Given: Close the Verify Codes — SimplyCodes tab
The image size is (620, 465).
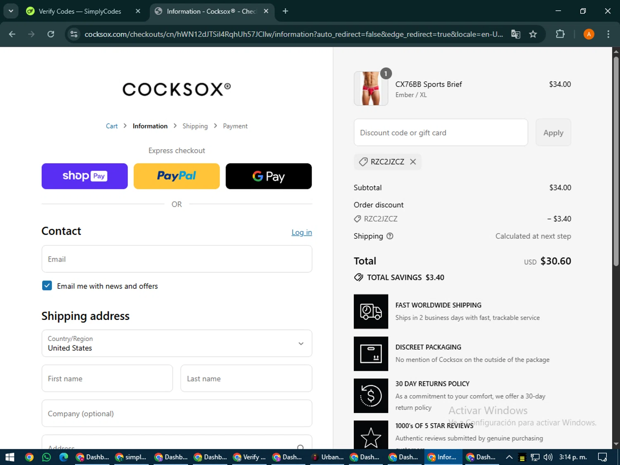Looking at the screenshot, I should [138, 11].
